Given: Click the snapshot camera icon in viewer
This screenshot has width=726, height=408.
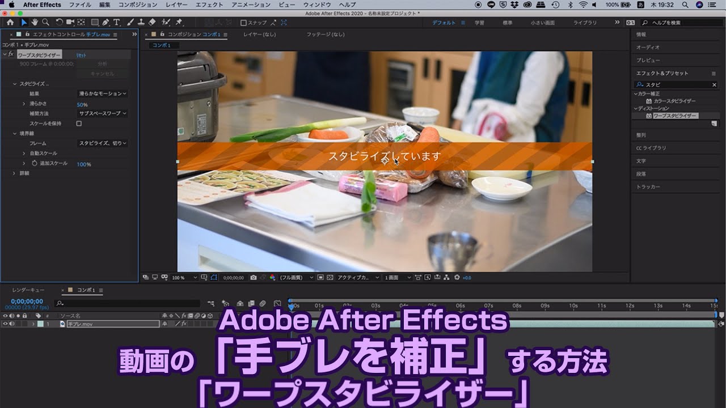Looking at the screenshot, I should coord(254,278).
